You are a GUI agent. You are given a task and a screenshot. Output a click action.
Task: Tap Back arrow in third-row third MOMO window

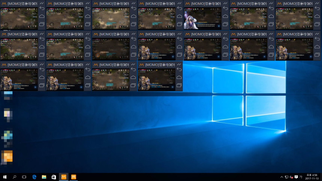(134, 69)
